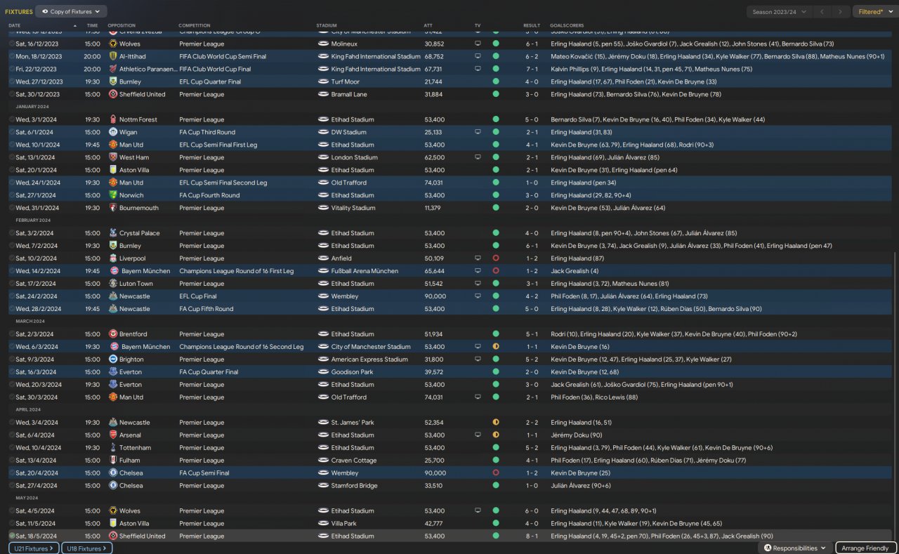Click the red loss indicator on Liverpool row
The height and width of the screenshot is (554, 899).
pyautogui.click(x=496, y=258)
